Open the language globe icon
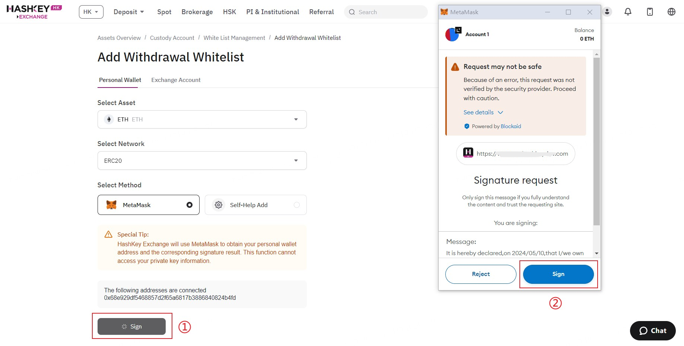 pyautogui.click(x=671, y=12)
